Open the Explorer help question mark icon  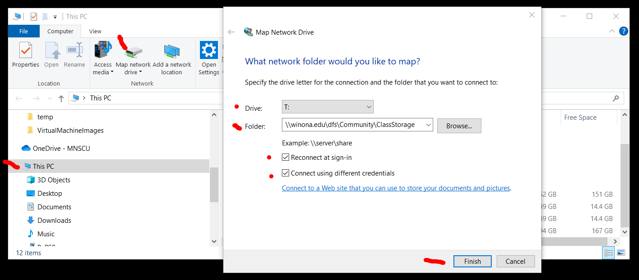[624, 31]
